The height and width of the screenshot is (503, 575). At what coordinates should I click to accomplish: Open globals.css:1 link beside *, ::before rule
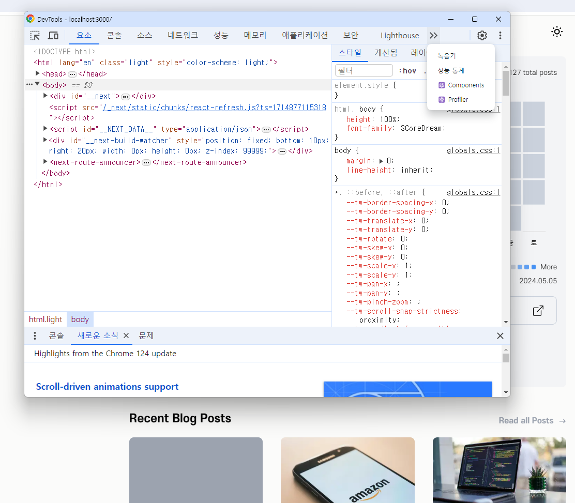[473, 192]
